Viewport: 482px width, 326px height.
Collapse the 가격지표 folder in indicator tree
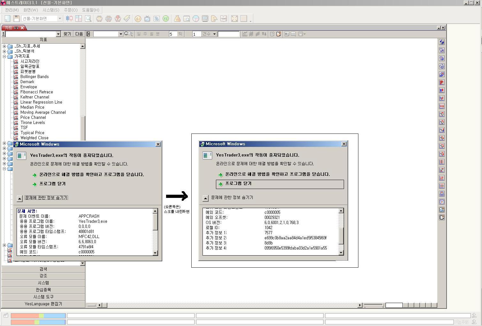pos(4,56)
